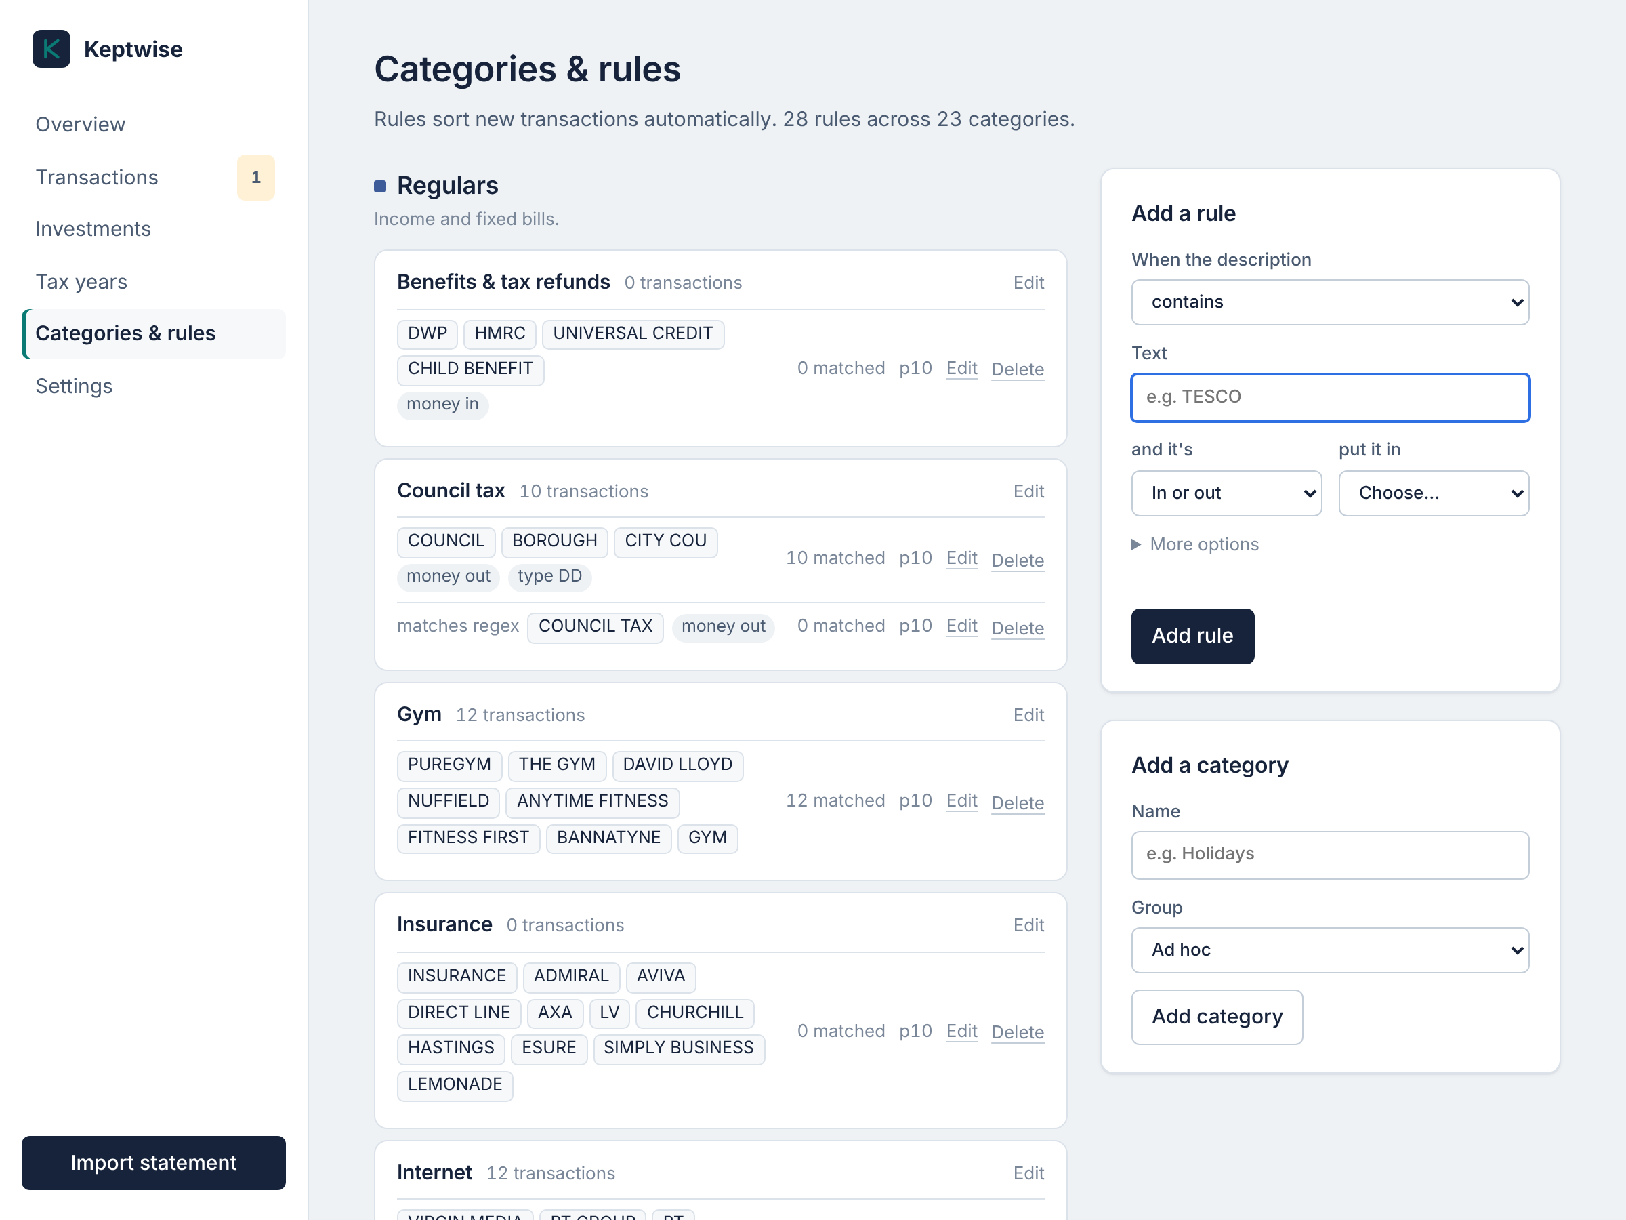Click the 'money in' condition chip
This screenshot has height=1220, width=1626.
[442, 405]
